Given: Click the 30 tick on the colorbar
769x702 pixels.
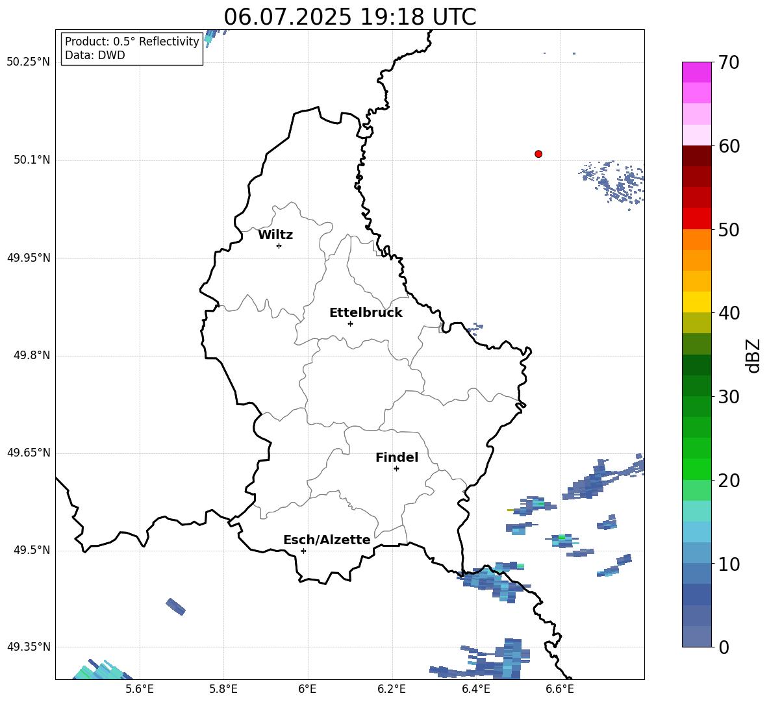Looking at the screenshot, I should click(x=729, y=397).
